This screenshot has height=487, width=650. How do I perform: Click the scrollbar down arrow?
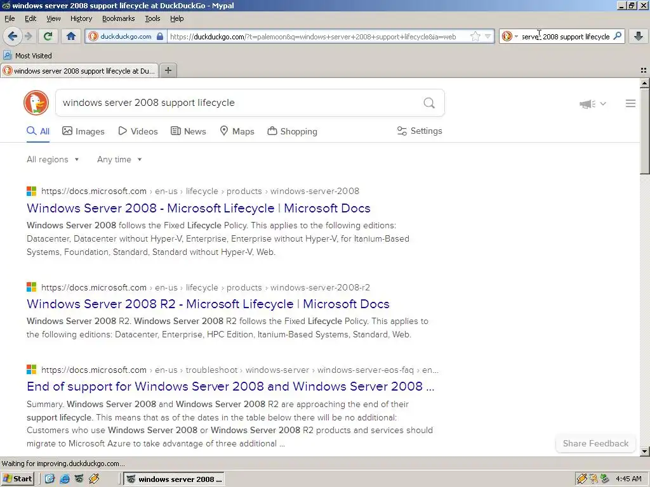(644, 451)
